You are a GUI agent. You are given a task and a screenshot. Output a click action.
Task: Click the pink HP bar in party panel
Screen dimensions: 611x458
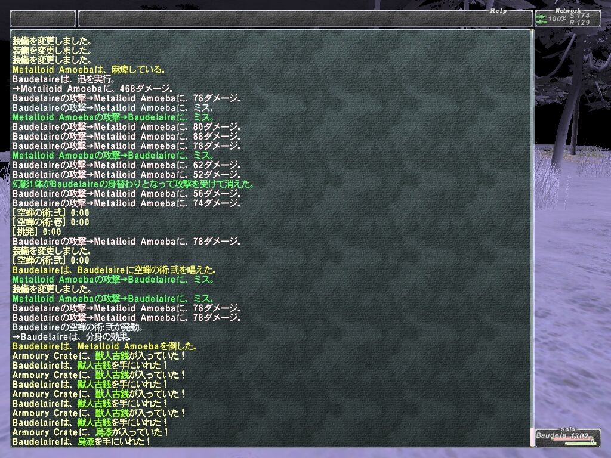coord(572,440)
